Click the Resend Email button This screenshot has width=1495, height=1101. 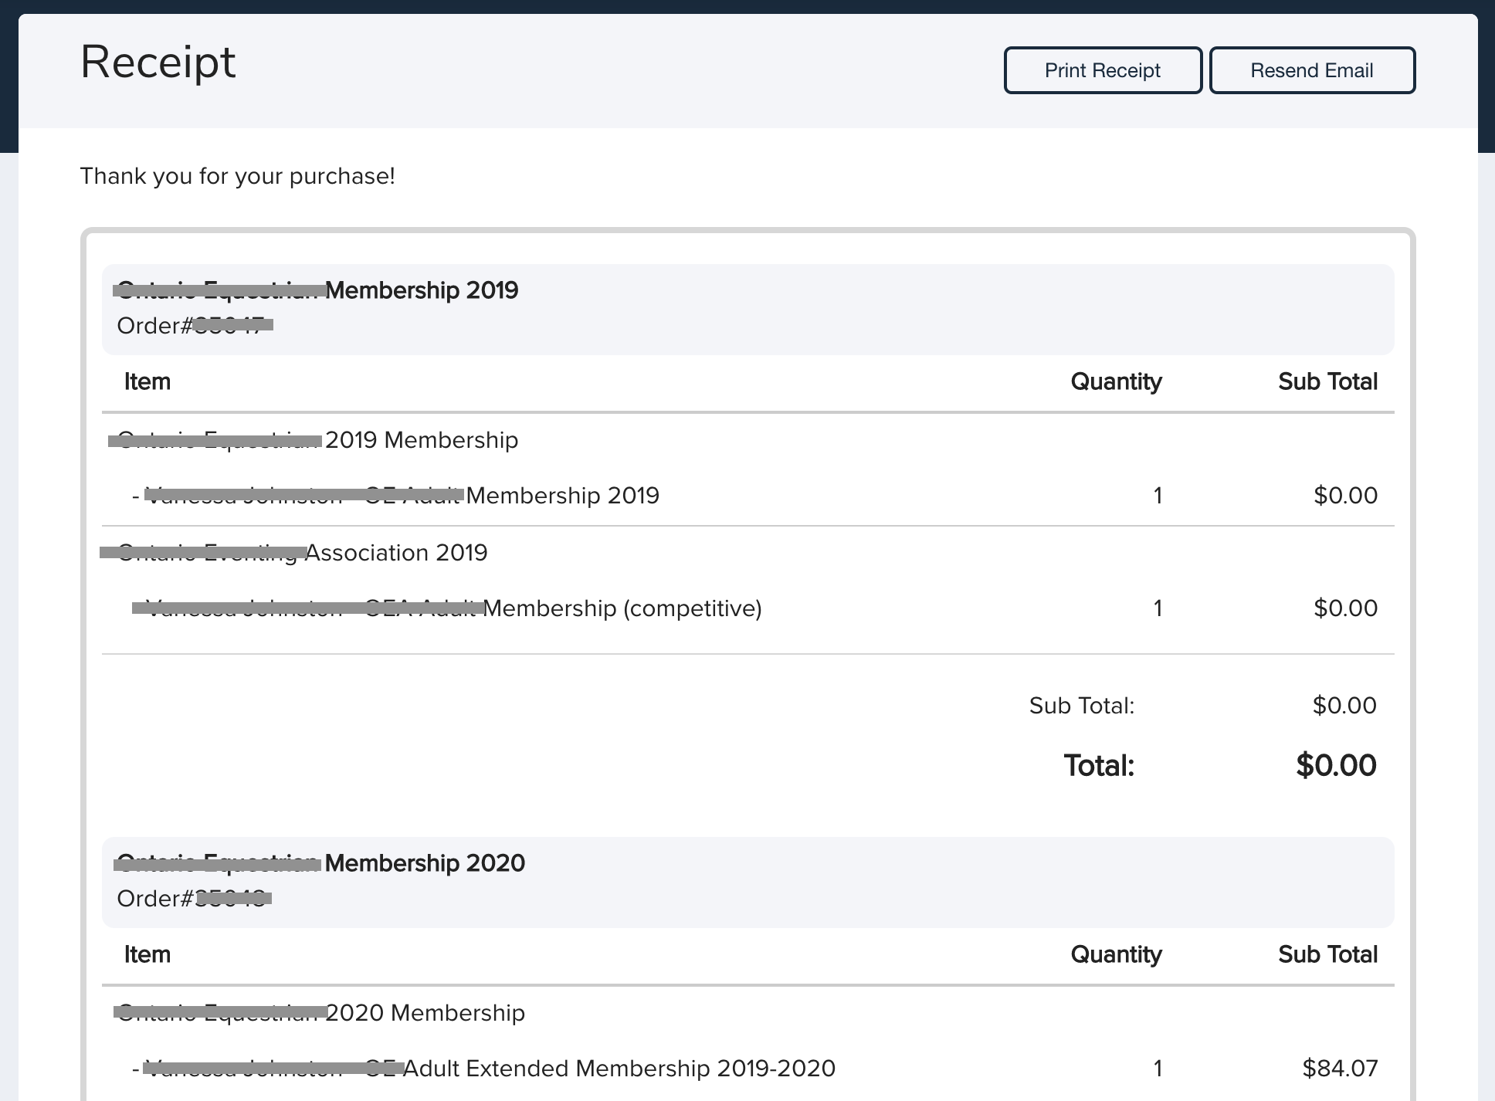pyautogui.click(x=1312, y=70)
